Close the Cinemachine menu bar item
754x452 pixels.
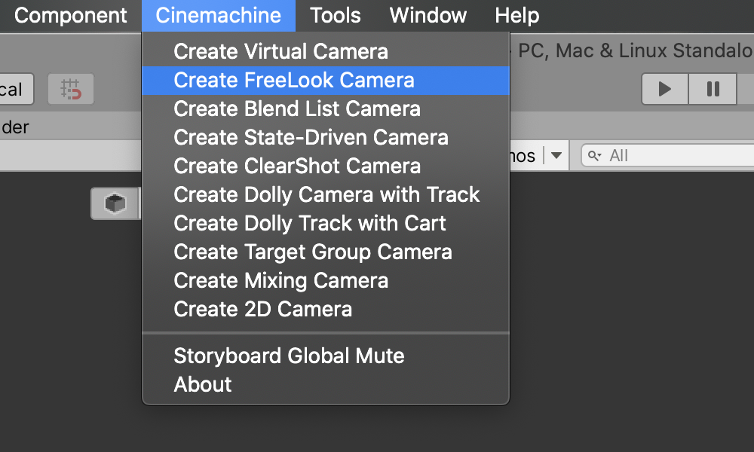pos(219,15)
